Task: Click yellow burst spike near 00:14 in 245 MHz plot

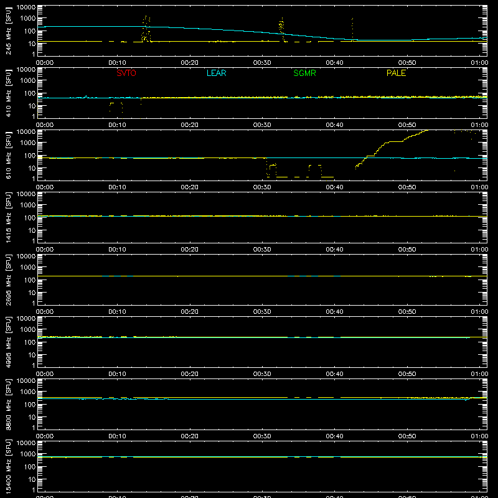Action: pyautogui.click(x=146, y=29)
